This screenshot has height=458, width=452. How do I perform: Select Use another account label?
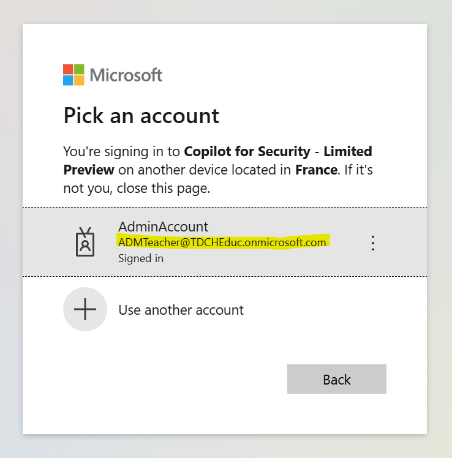pos(181,310)
